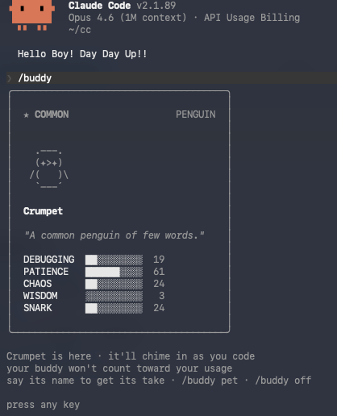Click the orange Claude Code mascot icon
The width and height of the screenshot is (337, 416).
point(31,15)
